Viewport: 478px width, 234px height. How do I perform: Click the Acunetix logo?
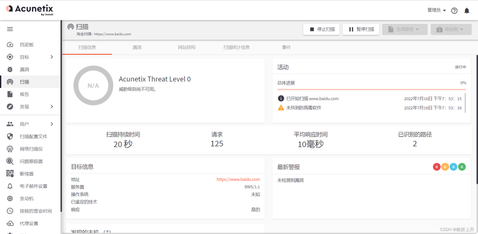pyautogui.click(x=30, y=10)
